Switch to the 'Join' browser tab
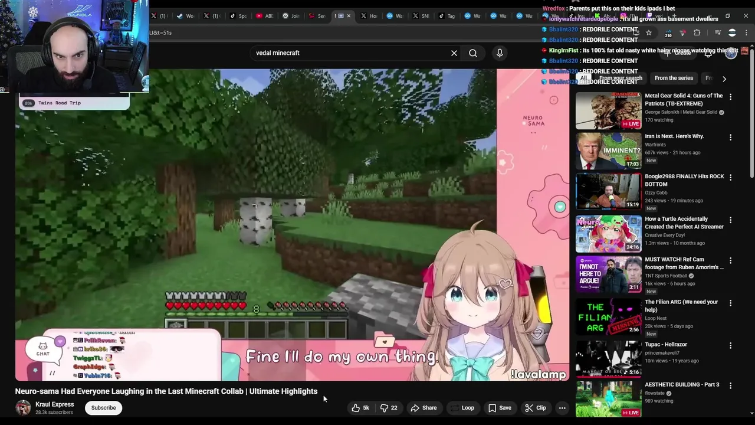This screenshot has width=755, height=425. click(x=291, y=16)
